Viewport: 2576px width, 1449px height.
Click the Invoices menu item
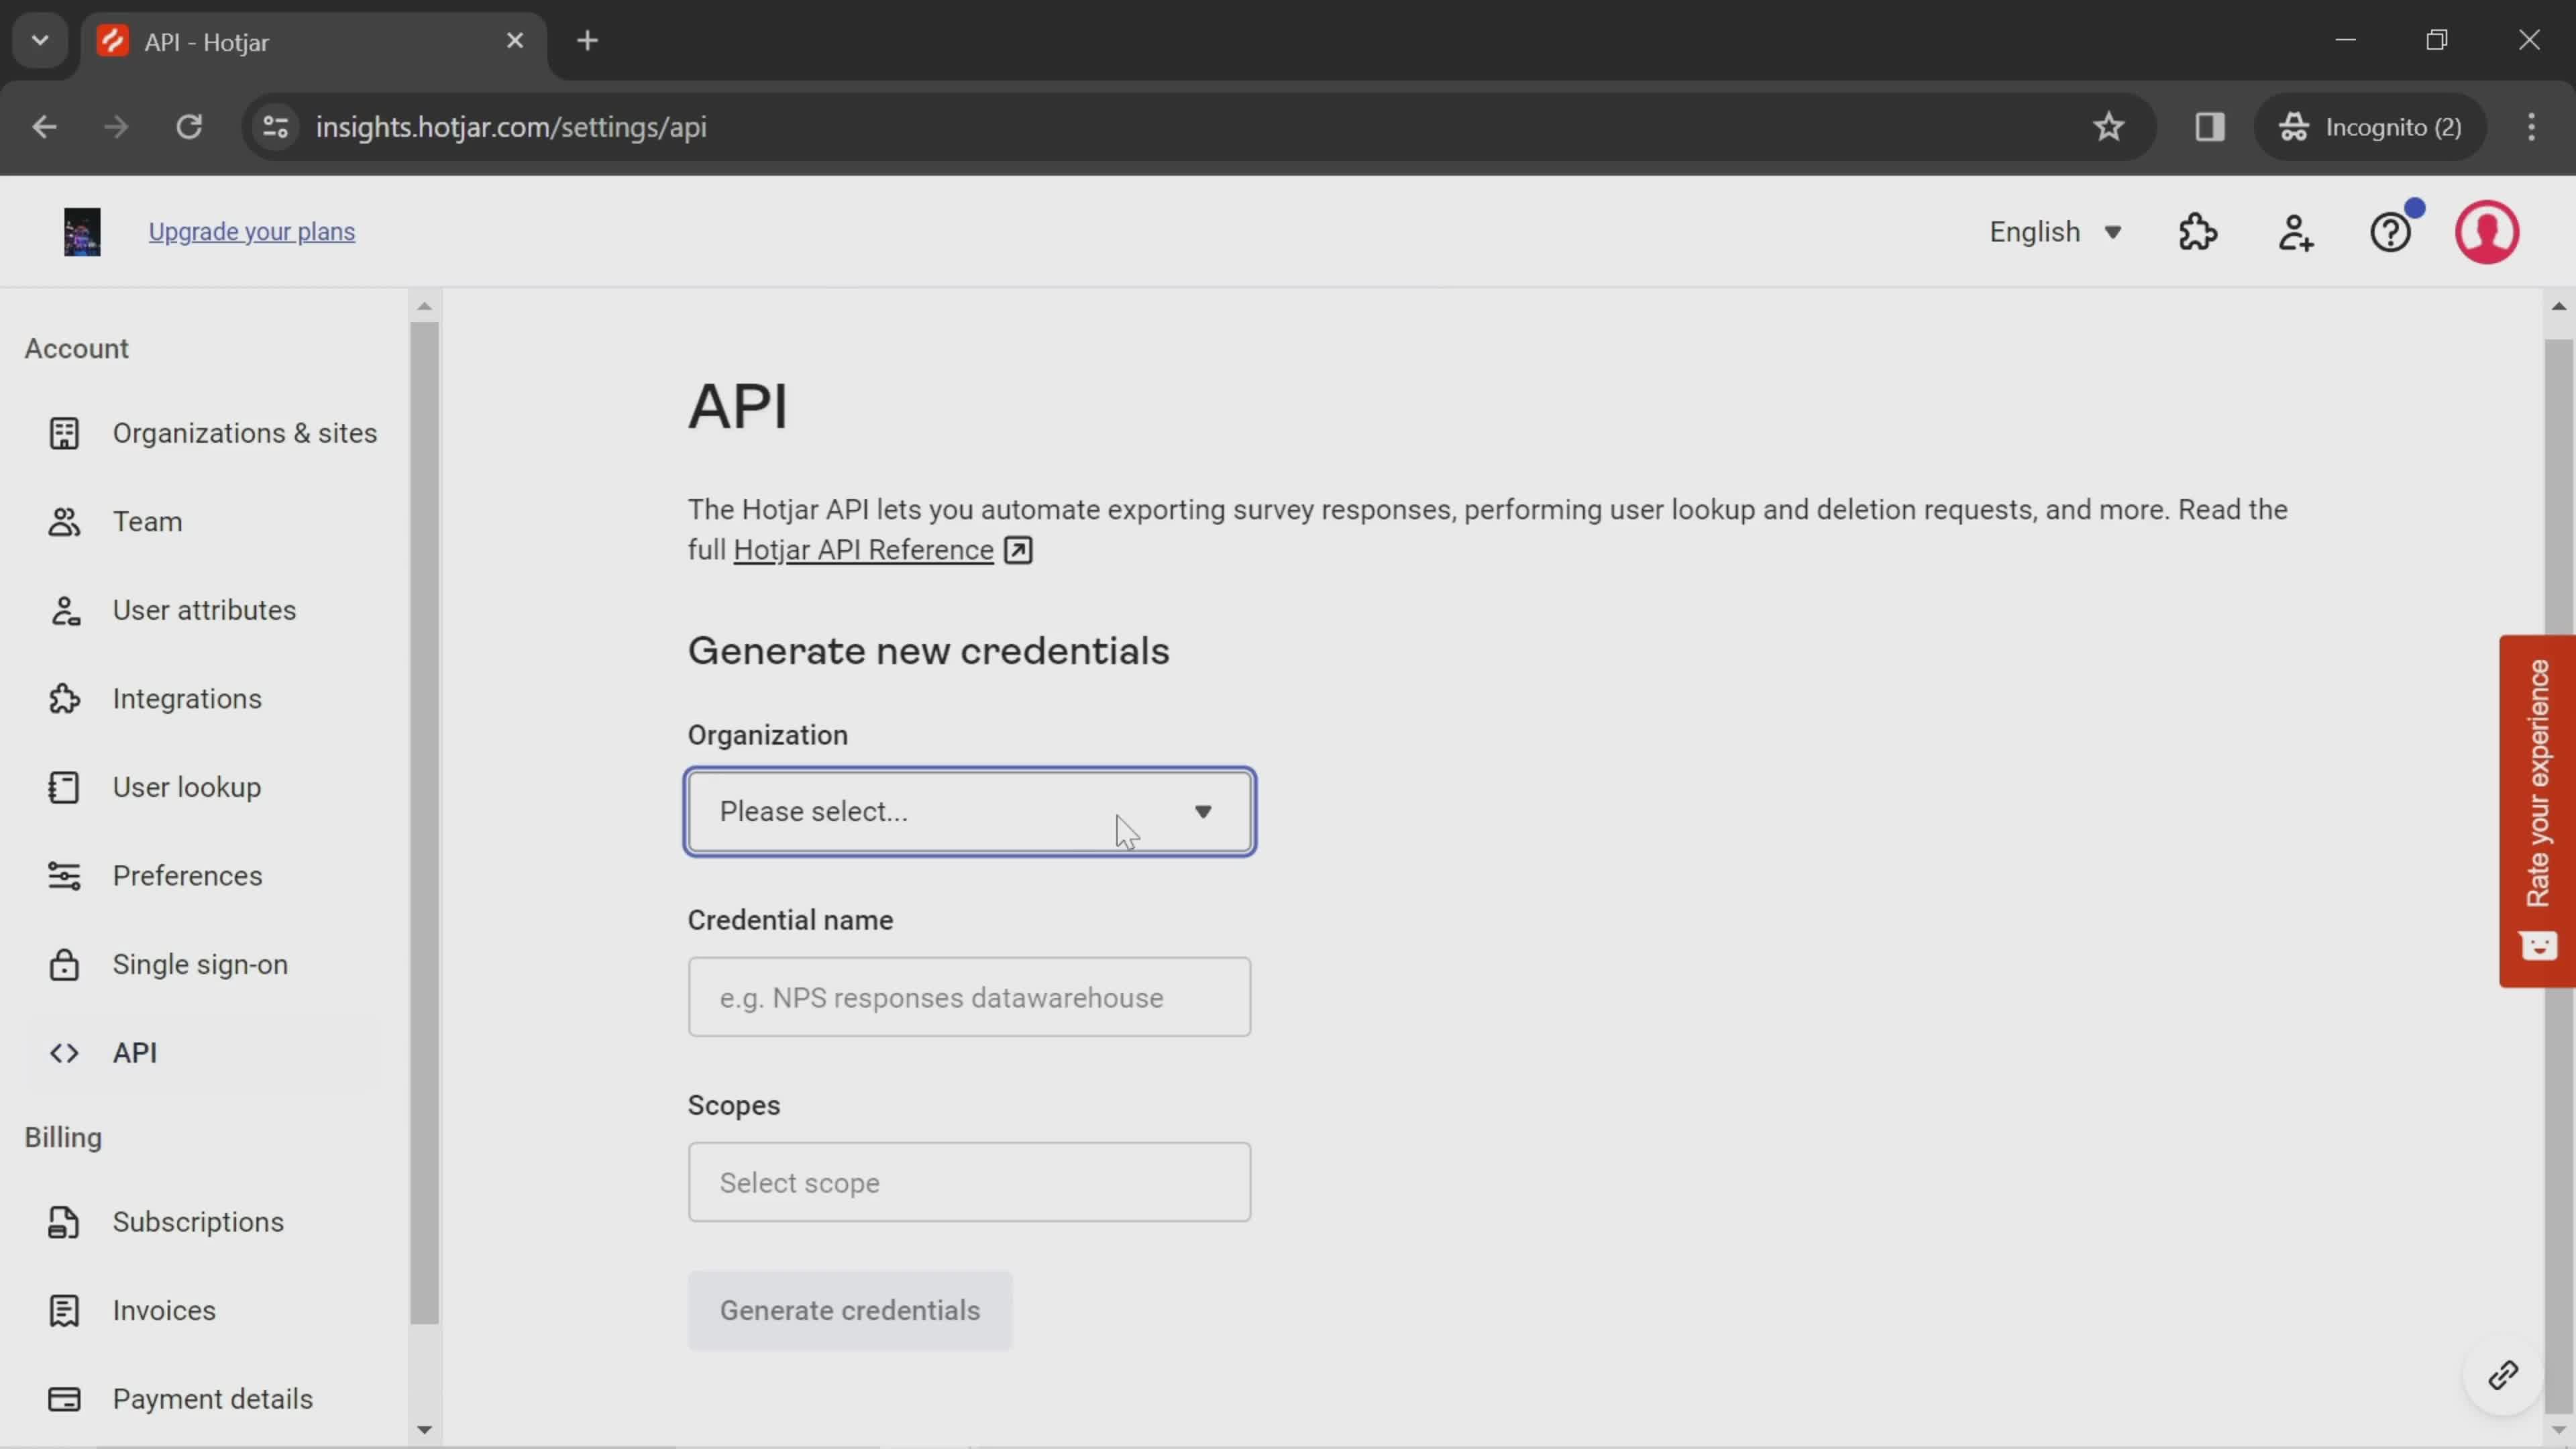coord(164,1309)
